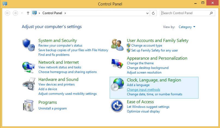This screenshot has width=220, height=128.
Task: Open the recent locations dropdown arrow
Action: (22, 13)
